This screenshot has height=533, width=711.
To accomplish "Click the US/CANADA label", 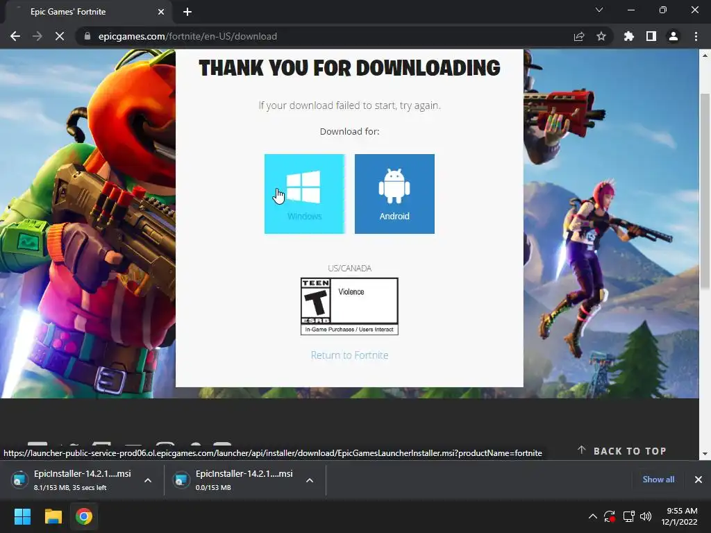I will coord(350,269).
